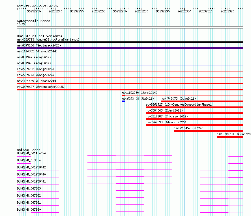Click ruler position 96232290
The image size is (251, 216).
coord(163,11)
